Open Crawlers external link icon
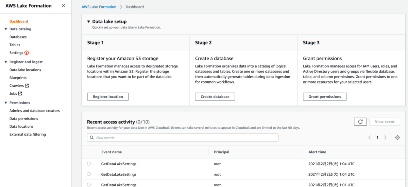Image resolution: width=408 pixels, height=187 pixels. point(27,86)
